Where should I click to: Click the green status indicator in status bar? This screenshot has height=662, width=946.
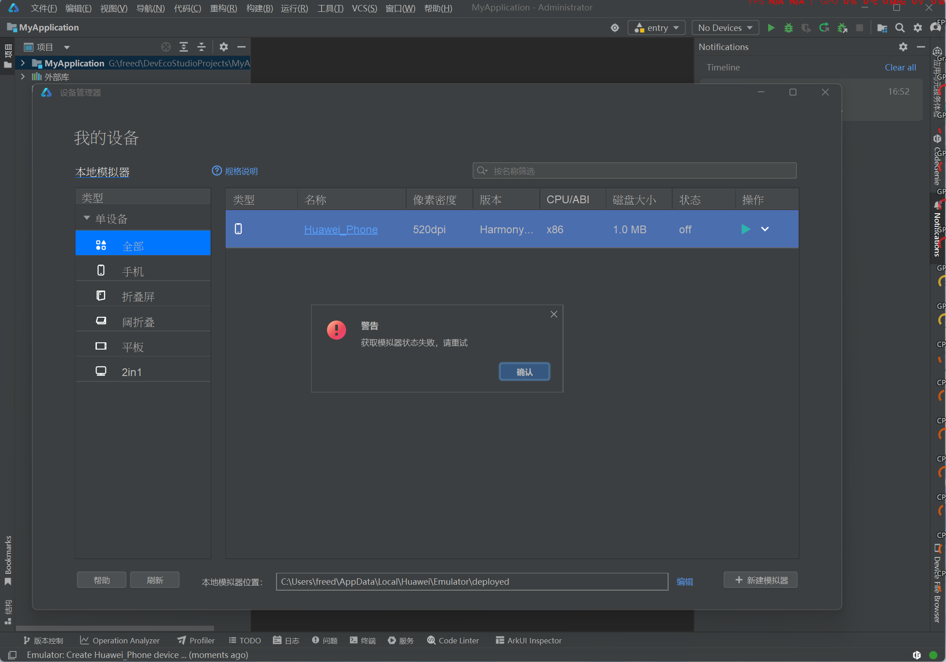pyautogui.click(x=933, y=655)
